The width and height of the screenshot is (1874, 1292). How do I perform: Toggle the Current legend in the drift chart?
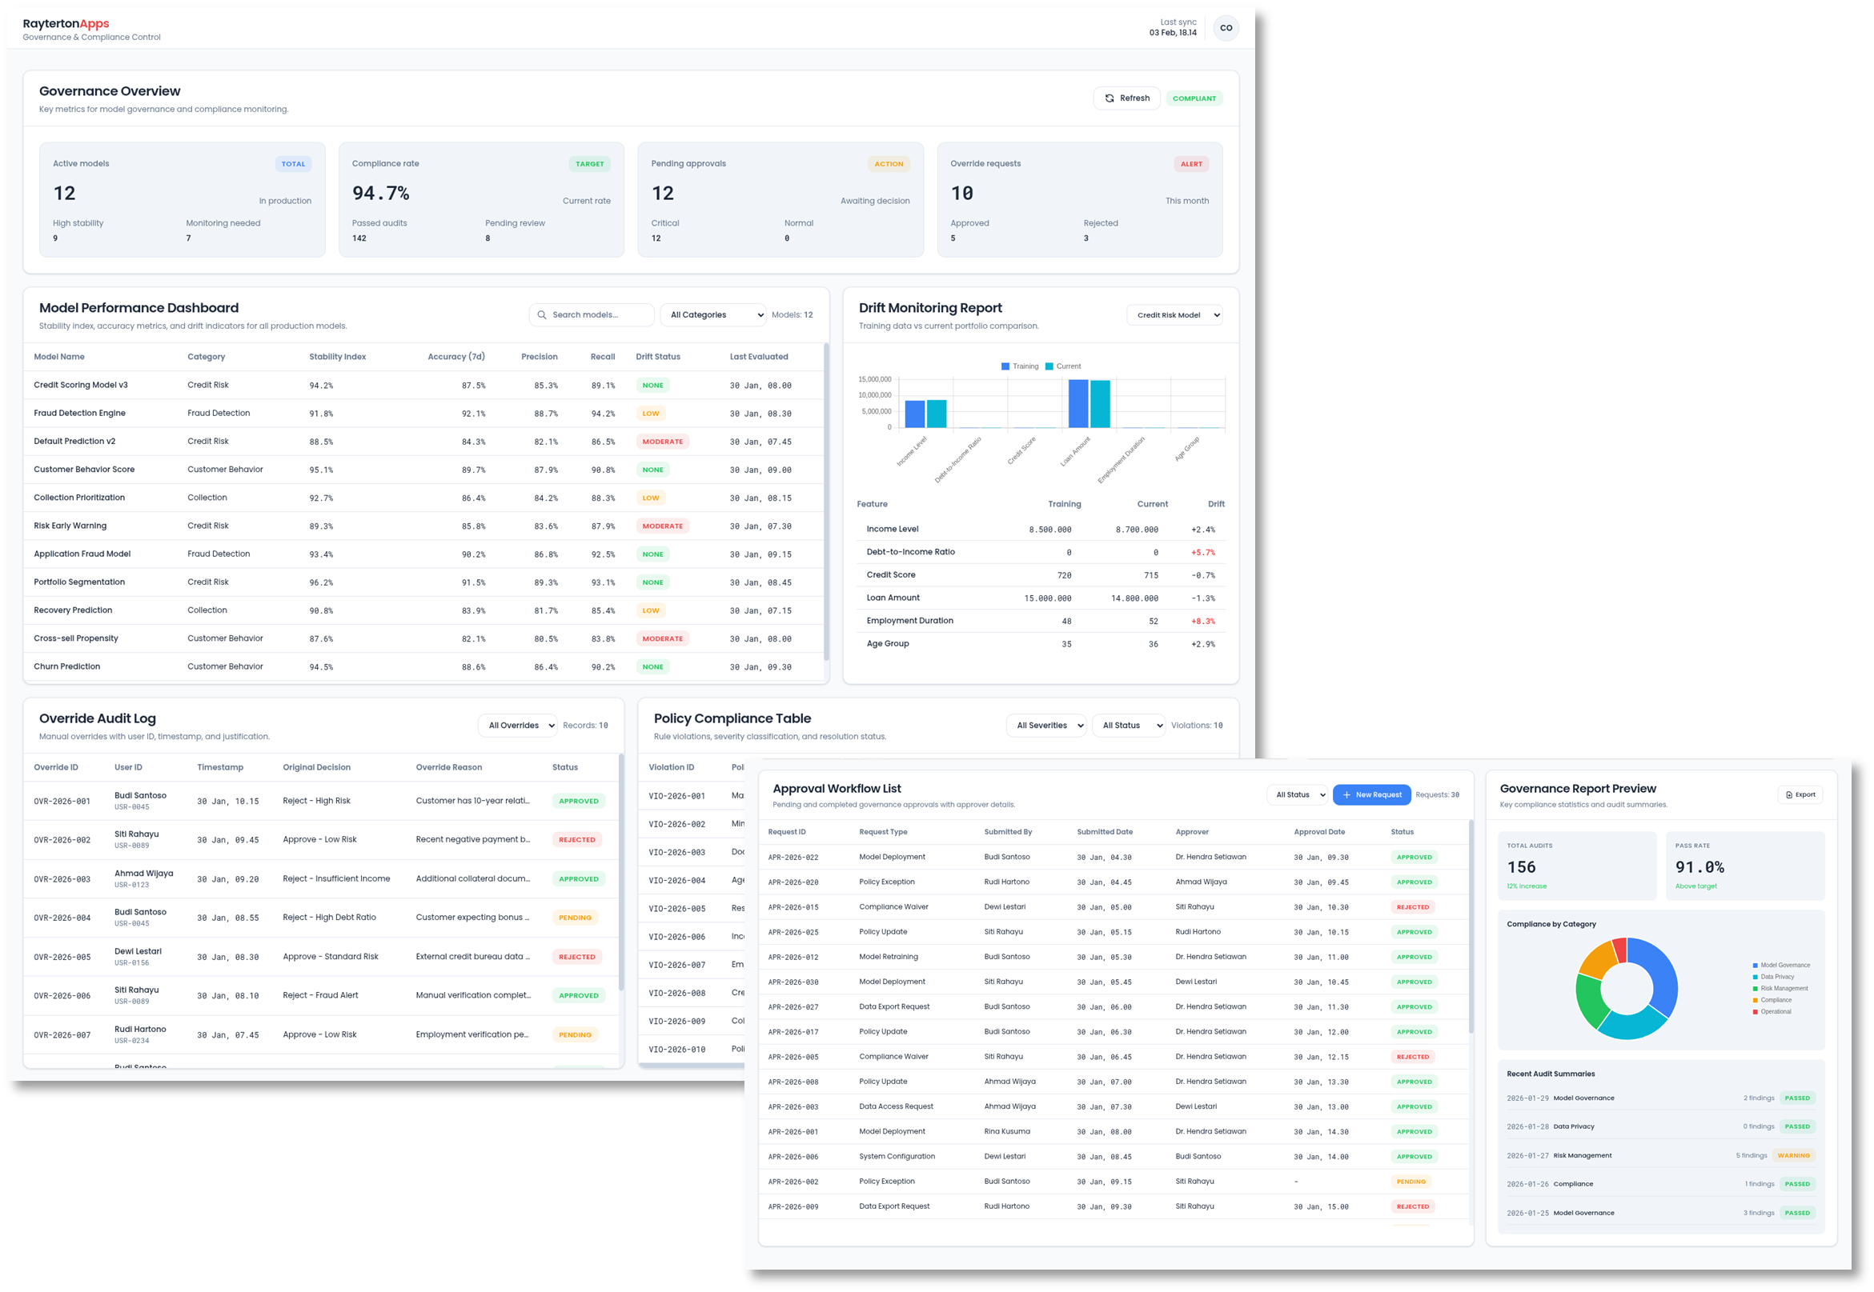tap(1063, 366)
